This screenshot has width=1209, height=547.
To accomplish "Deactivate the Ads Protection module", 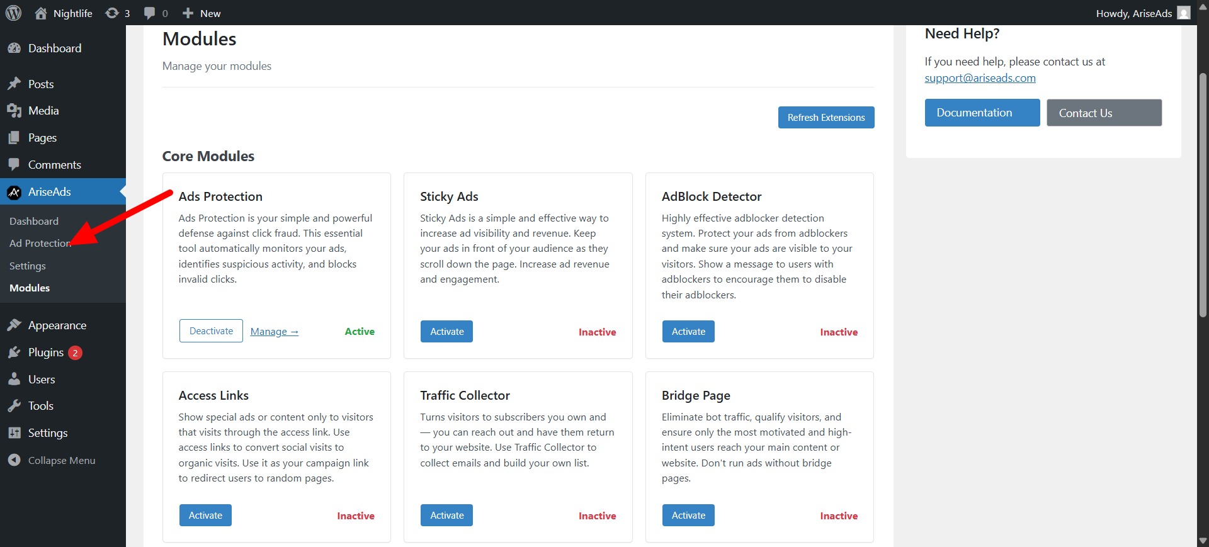I will pyautogui.click(x=211, y=331).
